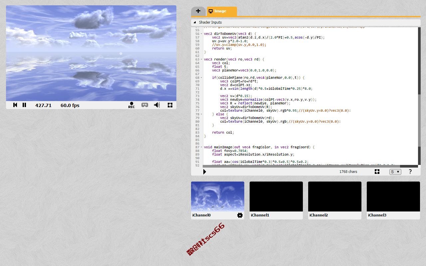Place cursor on the 'return col;' line

pyautogui.click(x=223, y=133)
